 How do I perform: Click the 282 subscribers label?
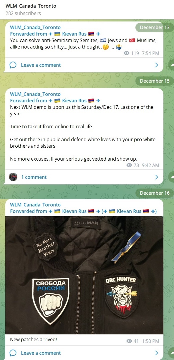[23, 13]
